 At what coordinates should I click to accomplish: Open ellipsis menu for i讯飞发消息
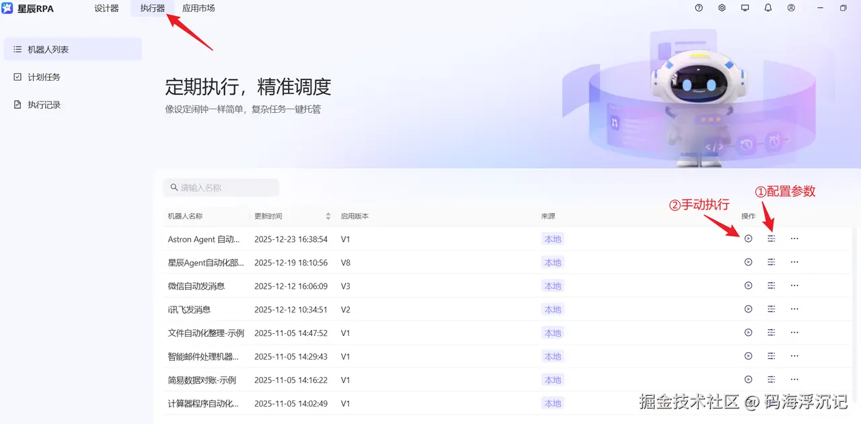pos(794,309)
